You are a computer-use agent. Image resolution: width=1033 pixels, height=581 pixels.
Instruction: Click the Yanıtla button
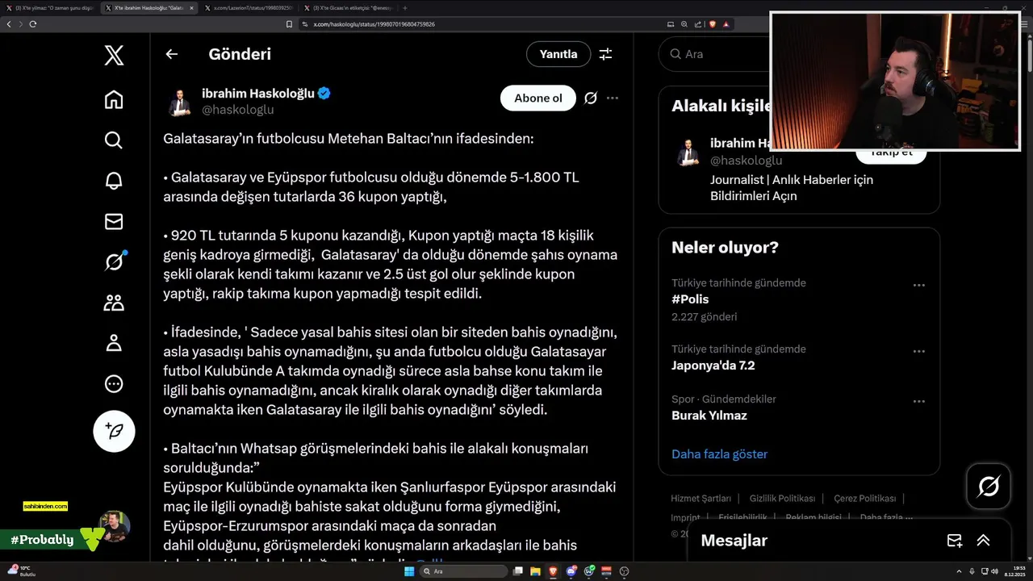click(x=558, y=54)
